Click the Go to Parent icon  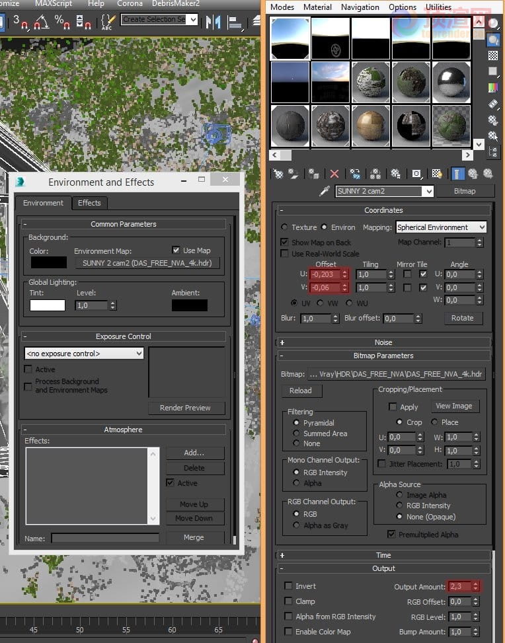[x=473, y=174]
